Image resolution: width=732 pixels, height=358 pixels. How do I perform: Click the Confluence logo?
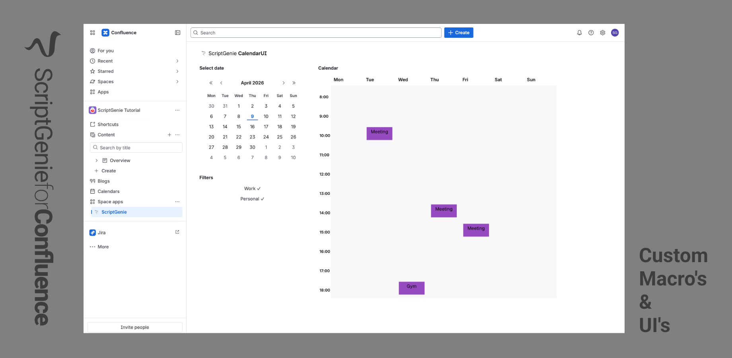(105, 33)
